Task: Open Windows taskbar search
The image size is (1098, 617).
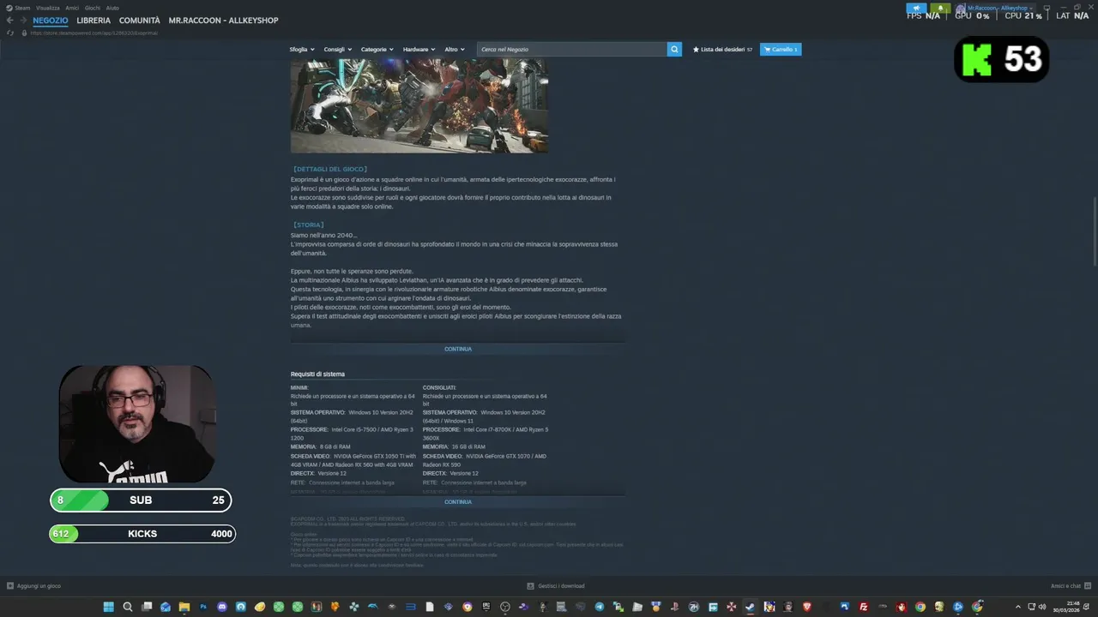Action: pyautogui.click(x=128, y=607)
